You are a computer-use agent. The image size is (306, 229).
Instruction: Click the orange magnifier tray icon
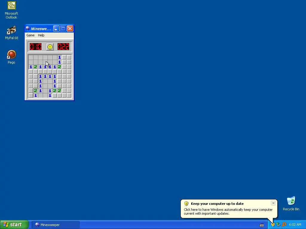pos(284,225)
